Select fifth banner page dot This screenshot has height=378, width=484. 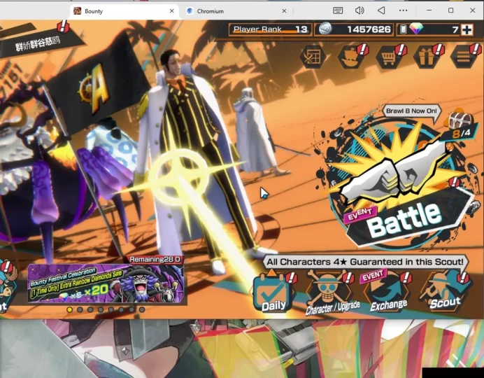111,309
